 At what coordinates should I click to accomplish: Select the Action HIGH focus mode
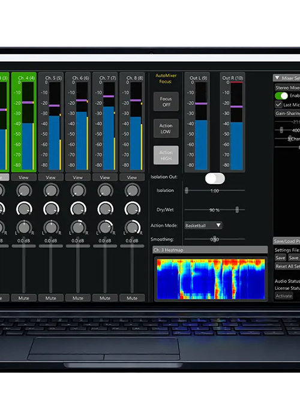pos(166,155)
